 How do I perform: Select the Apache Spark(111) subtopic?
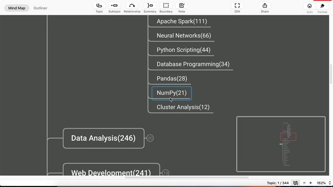coord(182,21)
